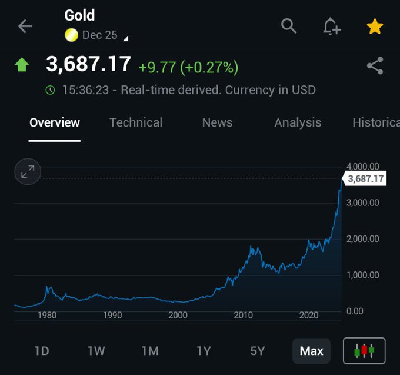Toggle the yellow favorite star
This screenshot has height=375, width=400.
point(375,26)
